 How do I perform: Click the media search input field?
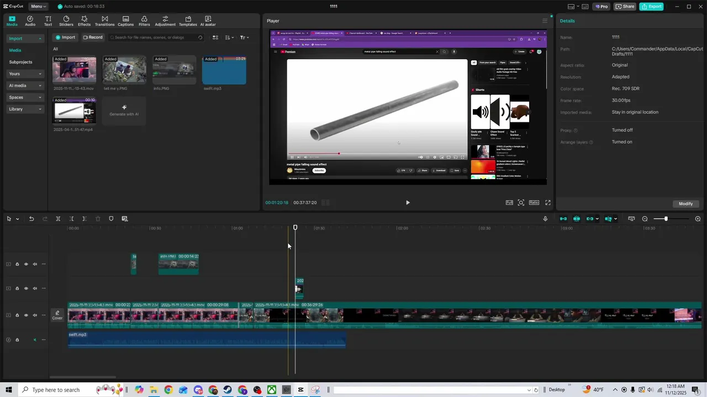pos(155,37)
